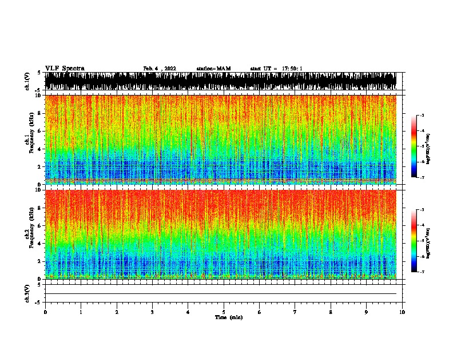This screenshot has height=350, width=453.
Task: Click the ch.2 "Frequency (kHz)" axis label
Action: (31, 228)
